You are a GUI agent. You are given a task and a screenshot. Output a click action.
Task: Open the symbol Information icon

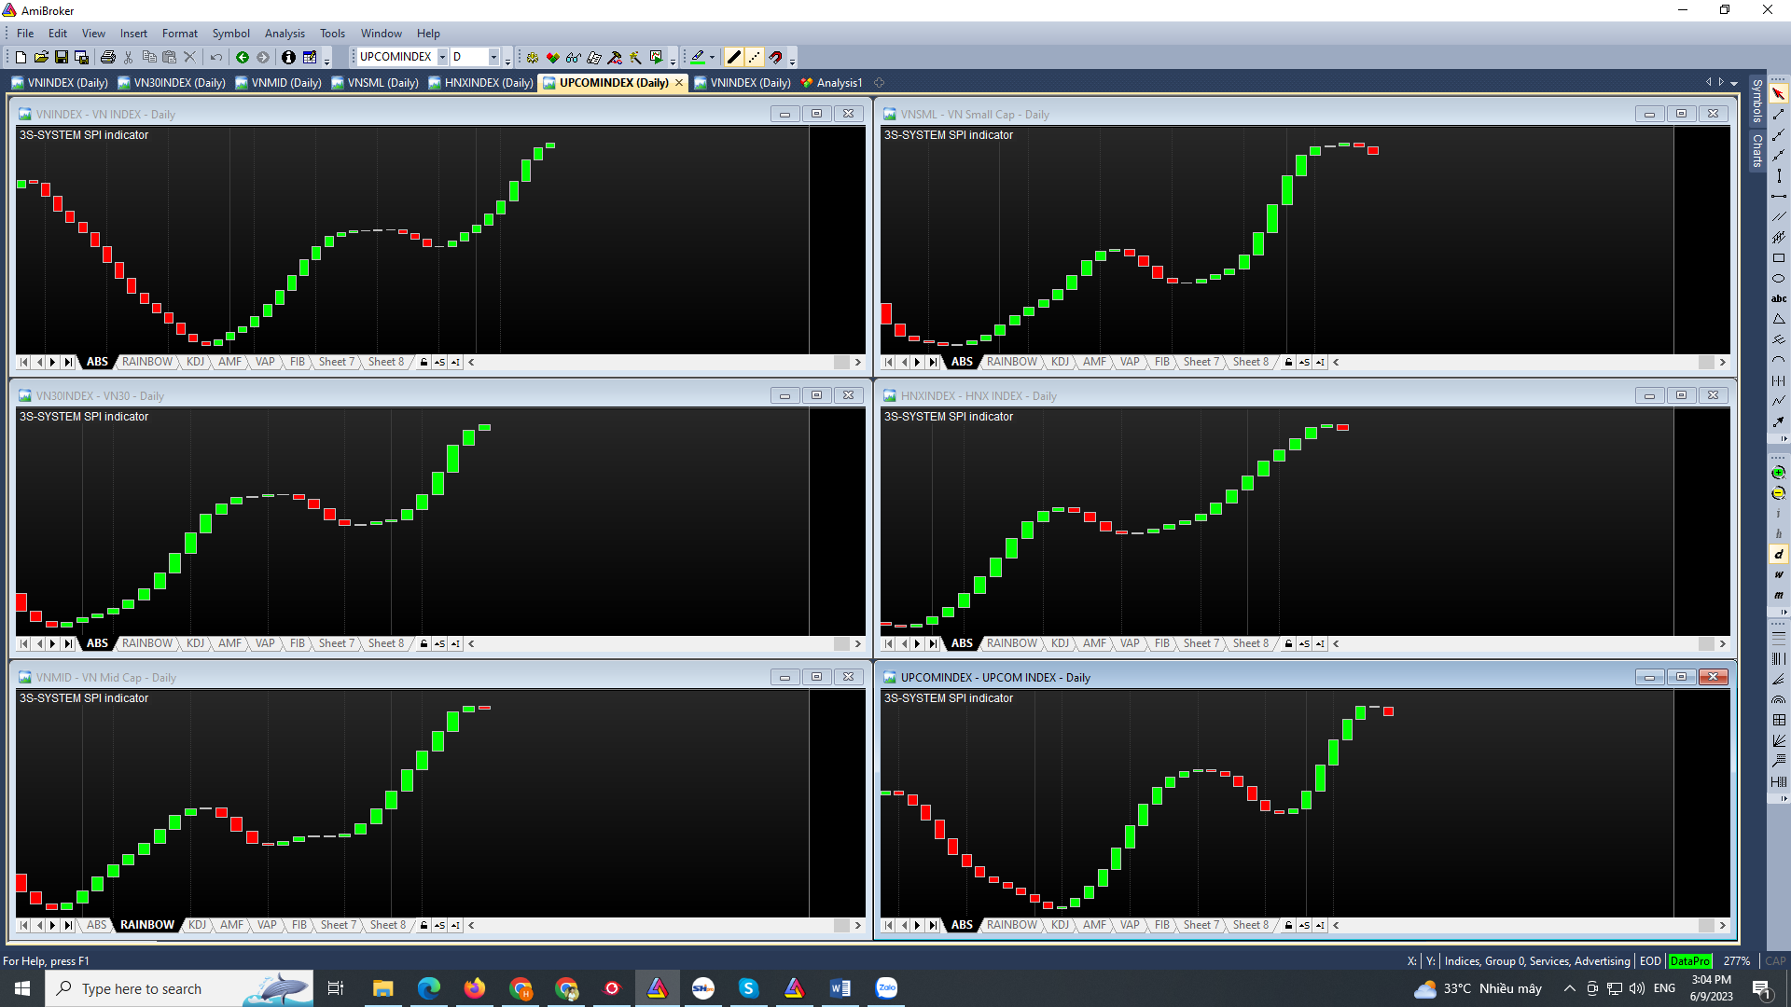tap(288, 58)
